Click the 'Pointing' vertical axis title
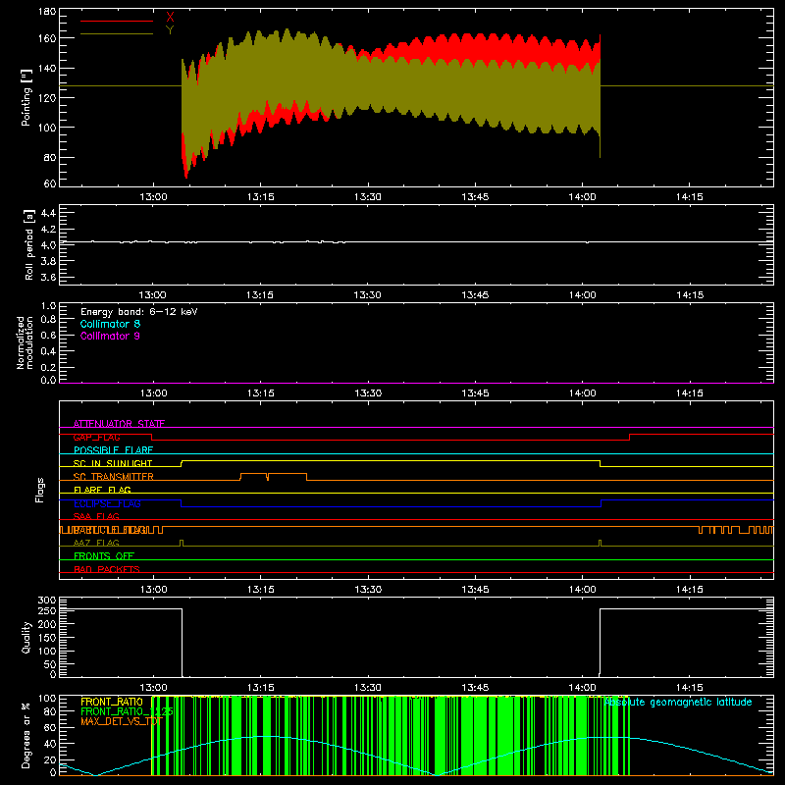Image resolution: width=785 pixels, height=785 pixels. 26,97
